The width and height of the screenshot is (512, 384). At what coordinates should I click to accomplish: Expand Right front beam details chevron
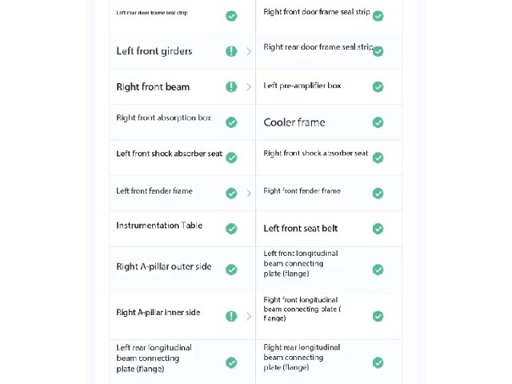(x=249, y=87)
